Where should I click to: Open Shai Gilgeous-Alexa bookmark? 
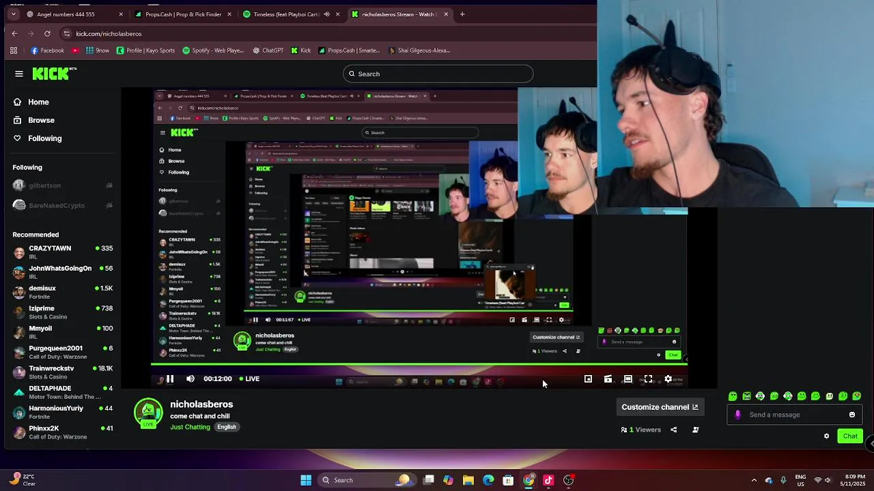pyautogui.click(x=419, y=50)
